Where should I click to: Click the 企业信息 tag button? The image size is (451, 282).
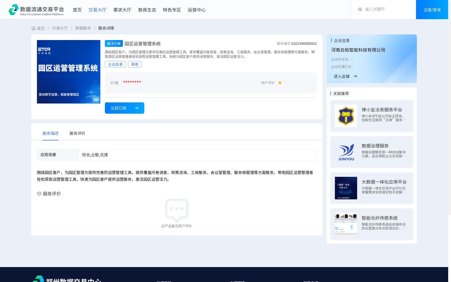point(115,64)
